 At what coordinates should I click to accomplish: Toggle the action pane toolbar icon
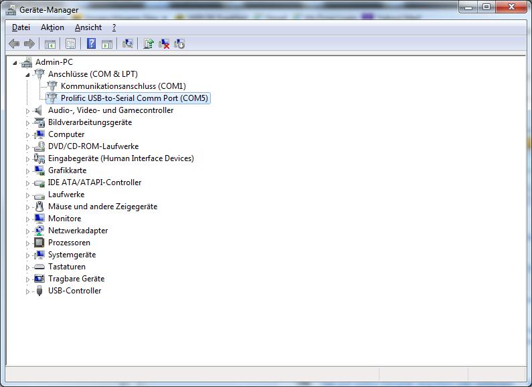pyautogui.click(x=107, y=43)
